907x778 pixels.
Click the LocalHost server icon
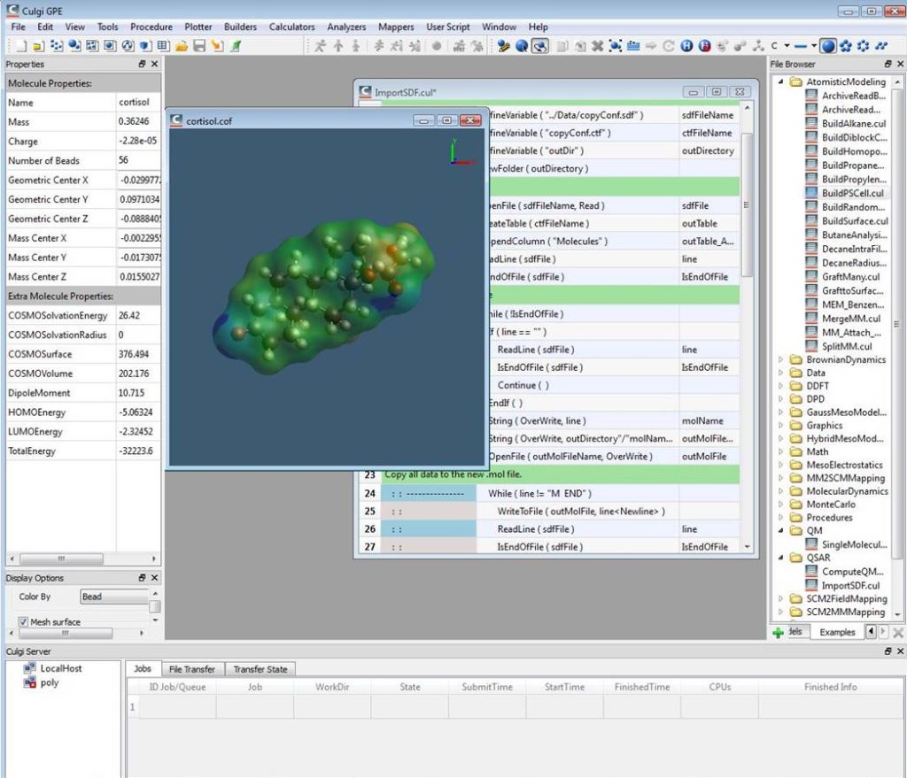coord(29,668)
